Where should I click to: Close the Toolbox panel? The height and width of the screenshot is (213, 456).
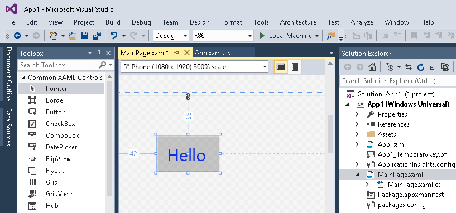[108, 53]
